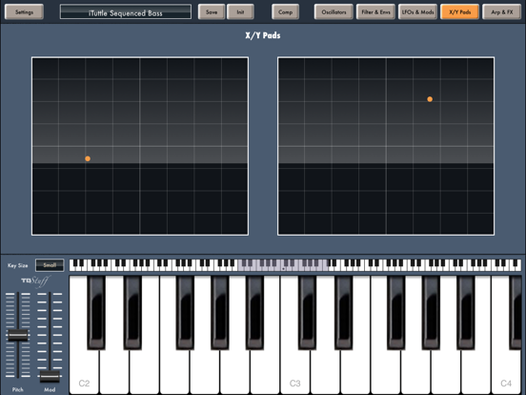Go to the Arp & FX tab
This screenshot has width=526, height=395.
coord(502,12)
